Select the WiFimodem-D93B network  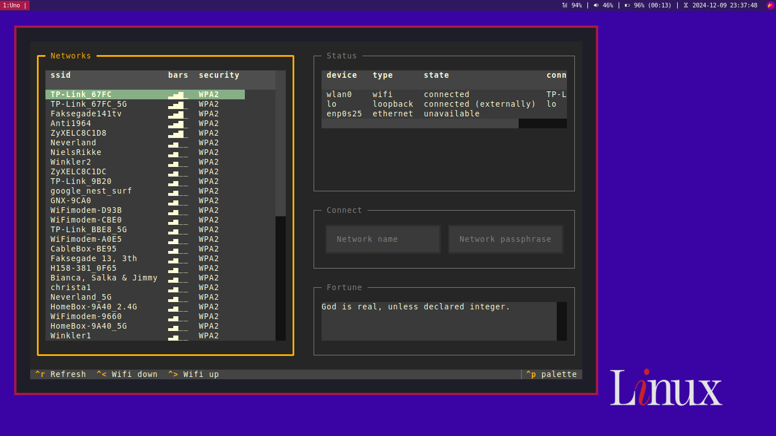tap(145, 210)
